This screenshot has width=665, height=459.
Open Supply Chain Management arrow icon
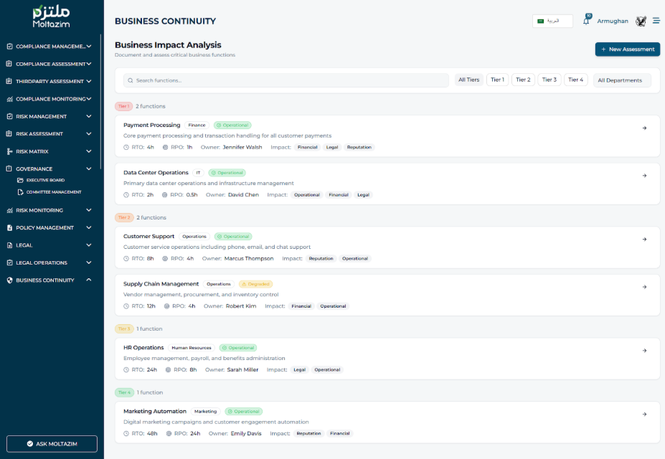point(644,287)
